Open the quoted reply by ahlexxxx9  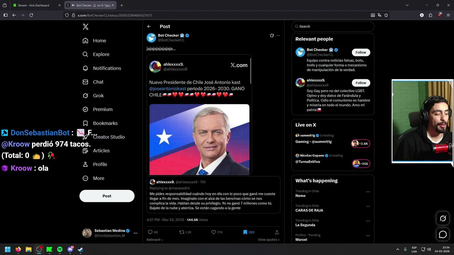point(214,195)
